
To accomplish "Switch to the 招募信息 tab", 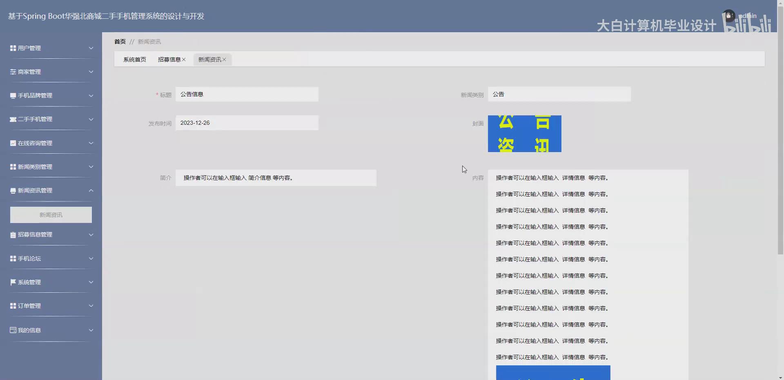I will [169, 60].
